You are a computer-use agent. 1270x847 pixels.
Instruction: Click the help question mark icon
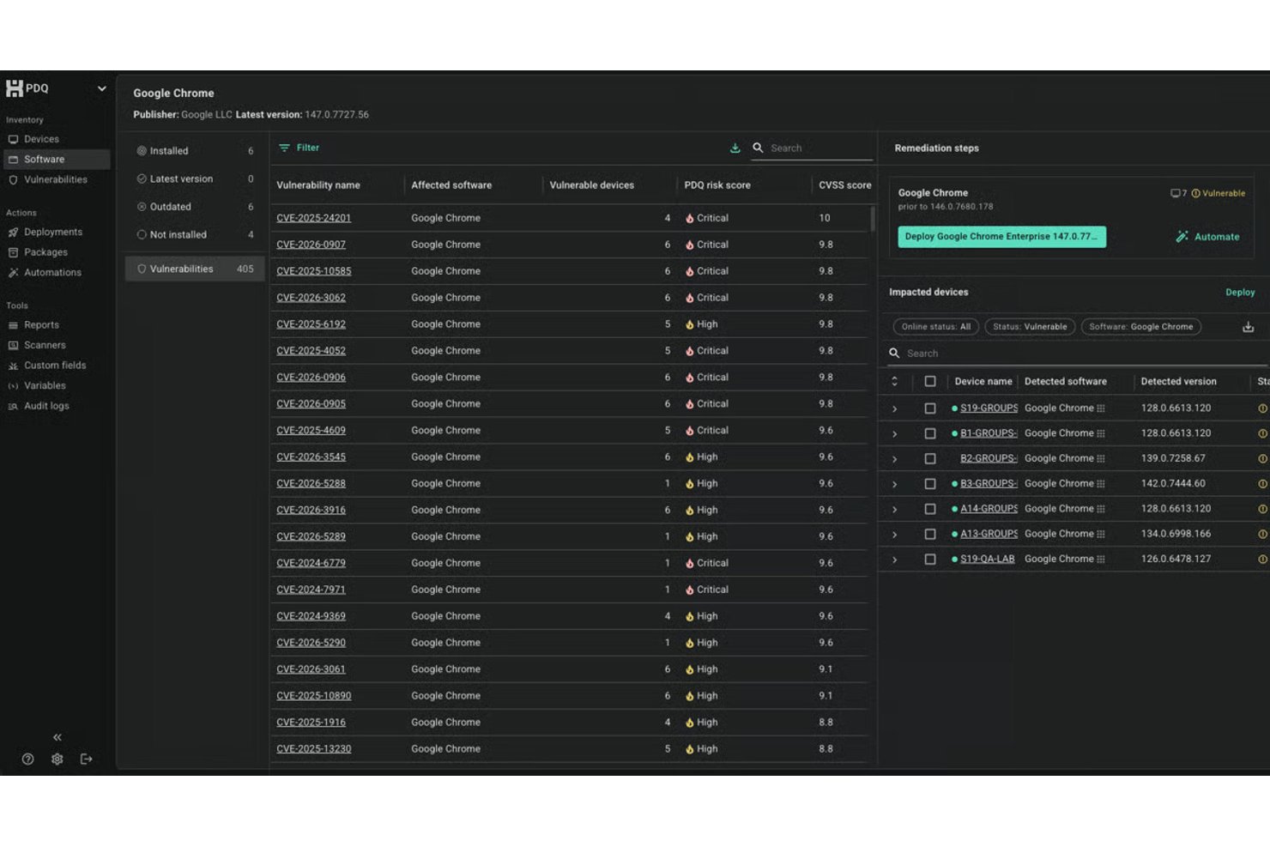(x=27, y=759)
